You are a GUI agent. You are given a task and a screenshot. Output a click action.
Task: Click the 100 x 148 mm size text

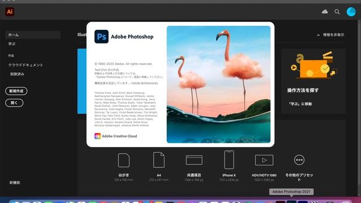point(124,180)
